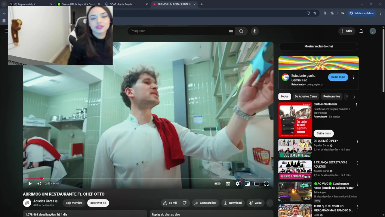This screenshot has height=217, width=385.
Task: Open options menu for Gemini Pro ad
Action: [x=353, y=77]
